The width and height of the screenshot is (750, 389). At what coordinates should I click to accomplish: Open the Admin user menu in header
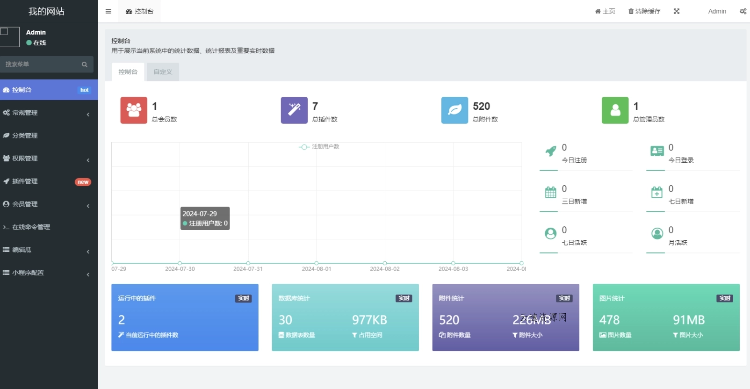[717, 11]
